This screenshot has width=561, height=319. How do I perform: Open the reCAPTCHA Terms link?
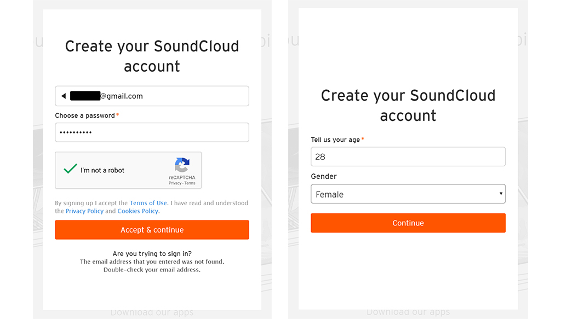[x=190, y=183]
